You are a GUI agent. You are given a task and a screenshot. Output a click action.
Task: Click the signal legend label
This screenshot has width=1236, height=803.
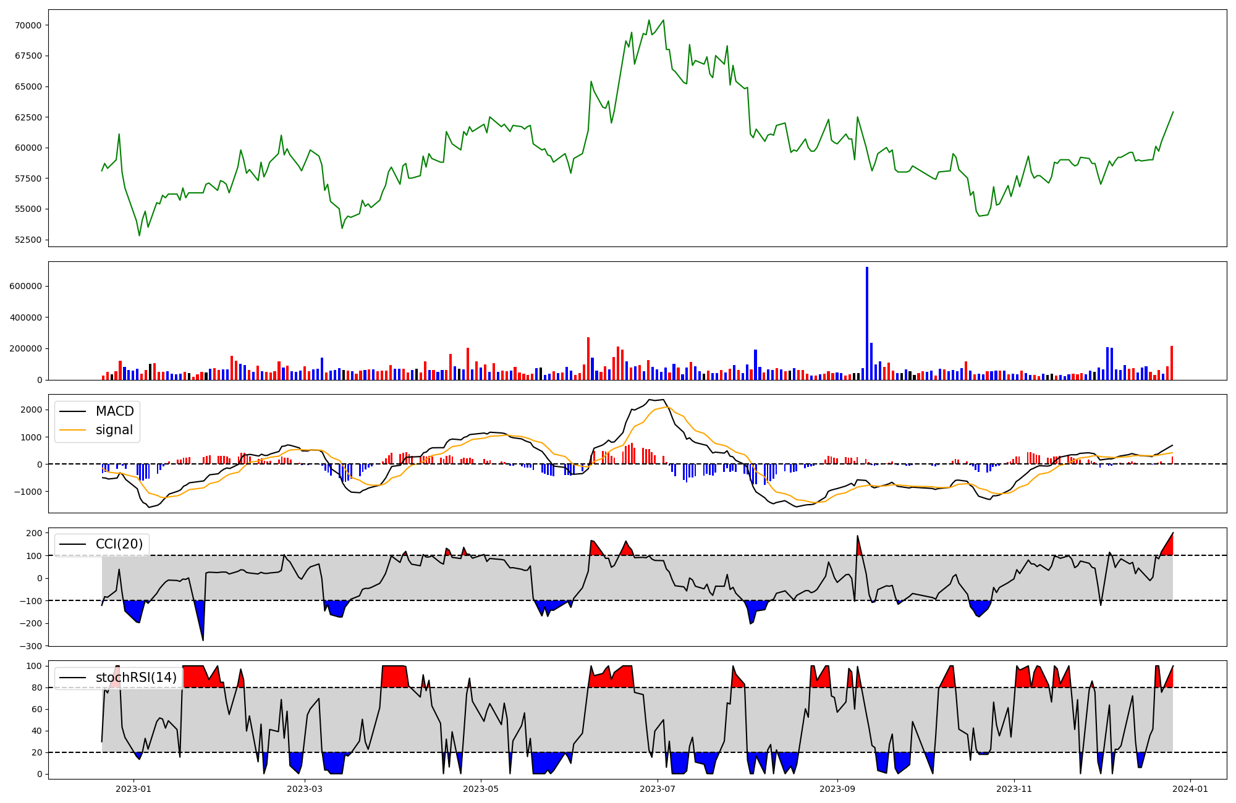(x=114, y=430)
